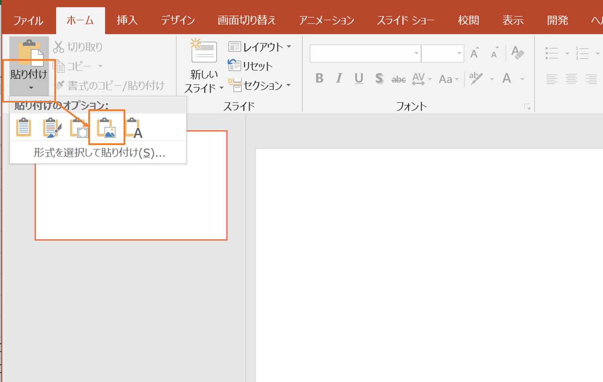
Task: Switch to the デザイン tab
Action: tap(178, 20)
